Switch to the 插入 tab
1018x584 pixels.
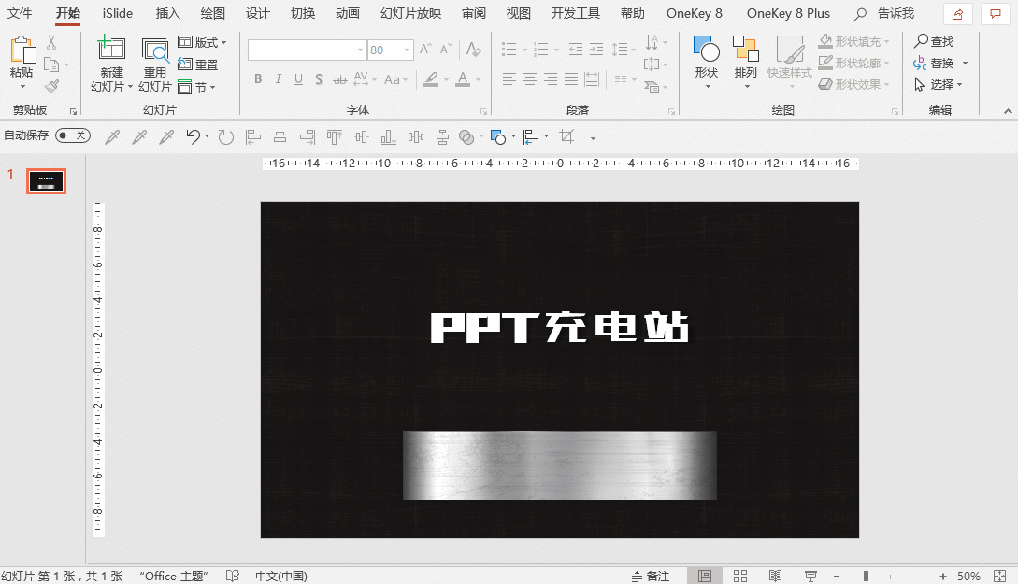point(167,13)
